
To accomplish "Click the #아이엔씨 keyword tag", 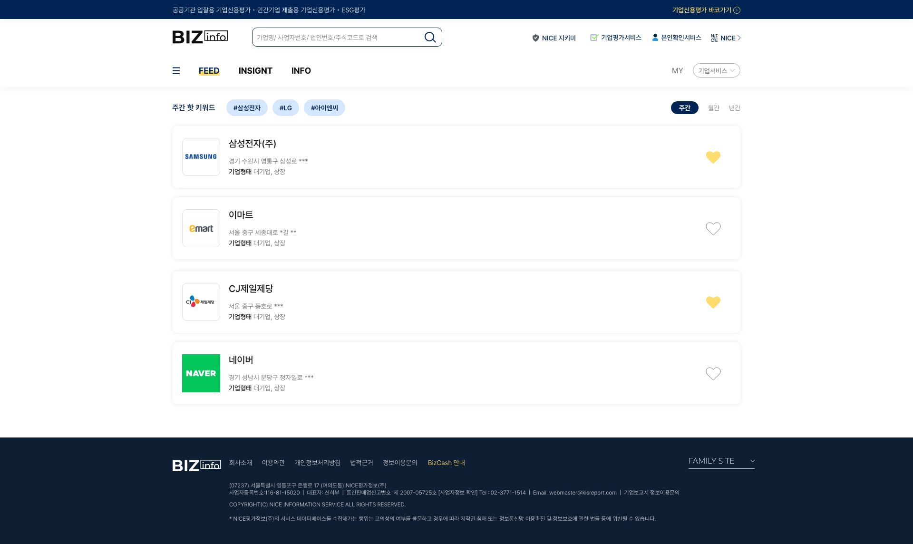I will 324,108.
